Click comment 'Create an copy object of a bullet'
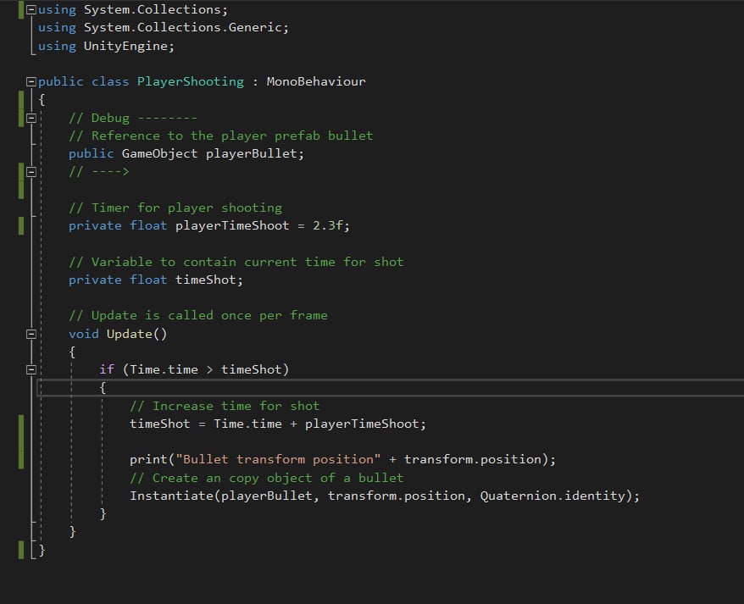744x604 pixels. click(278, 478)
